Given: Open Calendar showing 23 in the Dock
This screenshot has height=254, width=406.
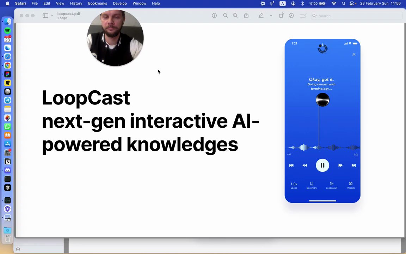Looking at the screenshot, I should click(7, 40).
